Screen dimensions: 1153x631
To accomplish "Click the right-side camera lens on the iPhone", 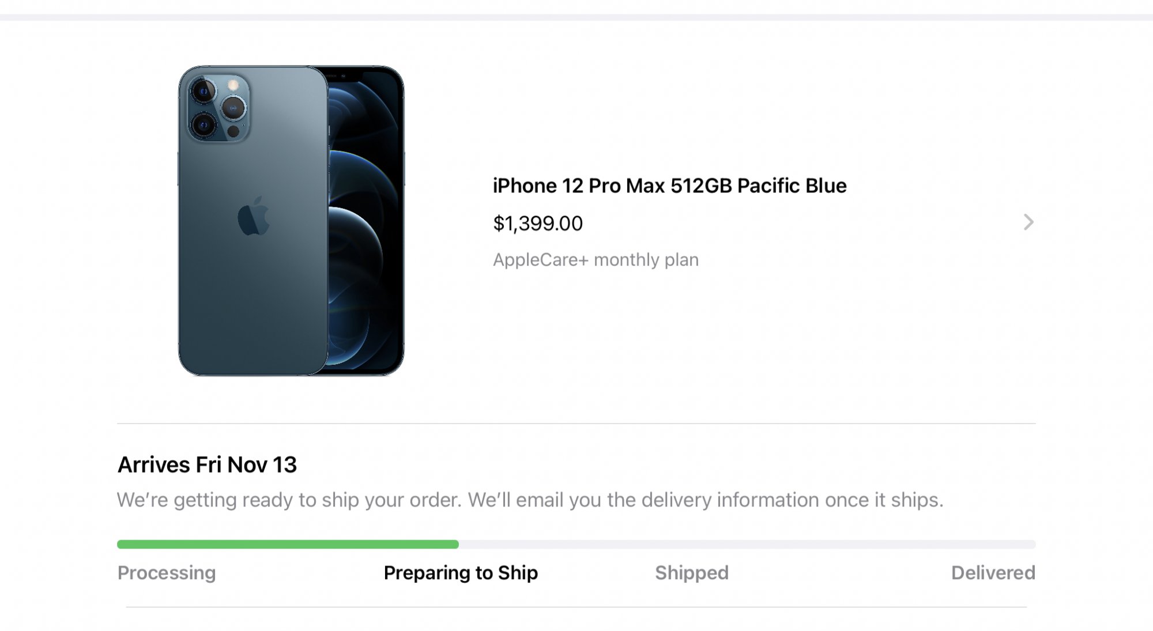I will point(233,108).
